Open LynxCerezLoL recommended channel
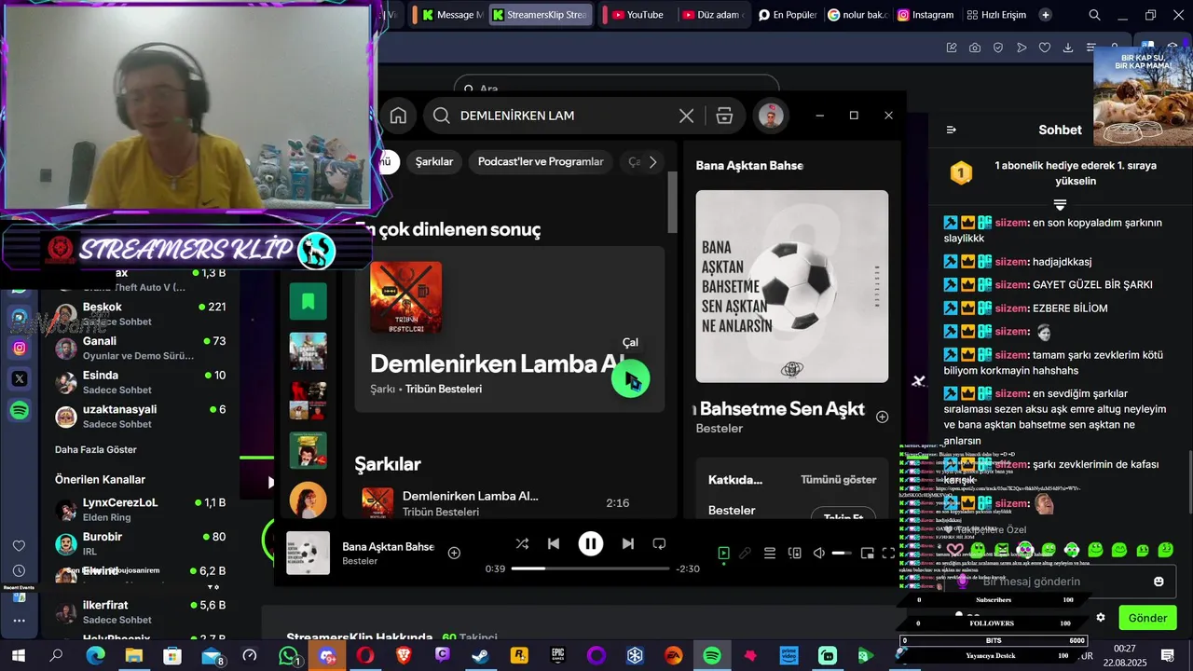The height and width of the screenshot is (671, 1193). click(140, 510)
